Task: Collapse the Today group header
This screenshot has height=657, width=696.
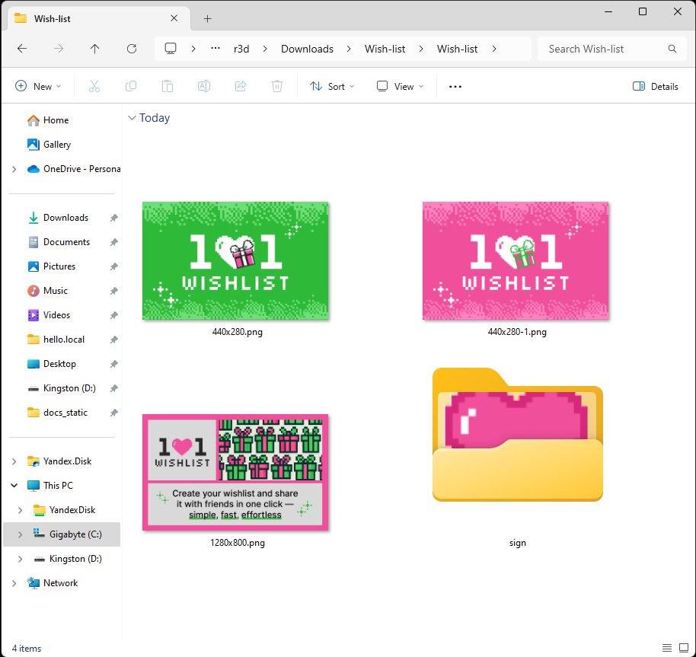Action: [x=132, y=118]
